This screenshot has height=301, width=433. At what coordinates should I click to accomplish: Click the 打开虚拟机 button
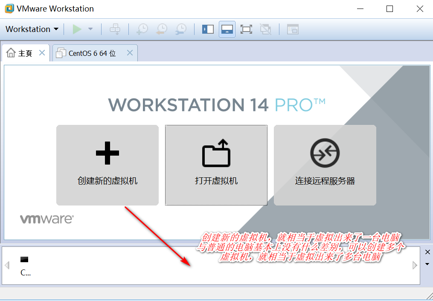pos(216,165)
